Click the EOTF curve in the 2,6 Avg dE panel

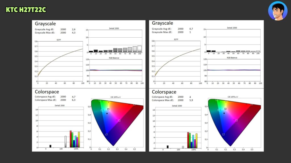point(60,61)
